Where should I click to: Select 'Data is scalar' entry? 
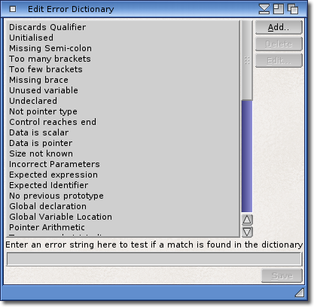[122, 132]
